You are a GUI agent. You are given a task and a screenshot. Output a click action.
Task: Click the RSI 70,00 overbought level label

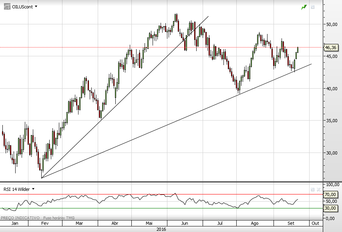[330, 194]
